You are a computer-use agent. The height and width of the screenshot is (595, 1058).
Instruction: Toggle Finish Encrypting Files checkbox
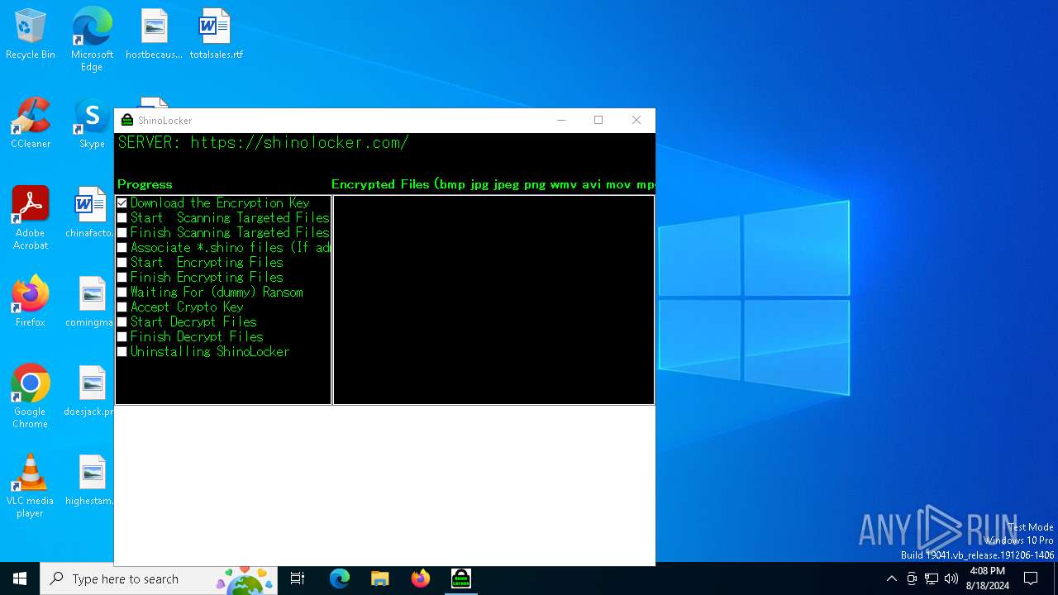pyautogui.click(x=122, y=278)
